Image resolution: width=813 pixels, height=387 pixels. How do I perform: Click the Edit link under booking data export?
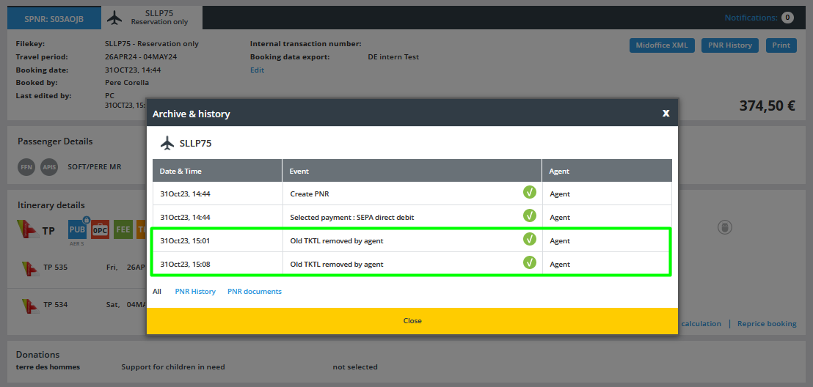click(x=257, y=70)
